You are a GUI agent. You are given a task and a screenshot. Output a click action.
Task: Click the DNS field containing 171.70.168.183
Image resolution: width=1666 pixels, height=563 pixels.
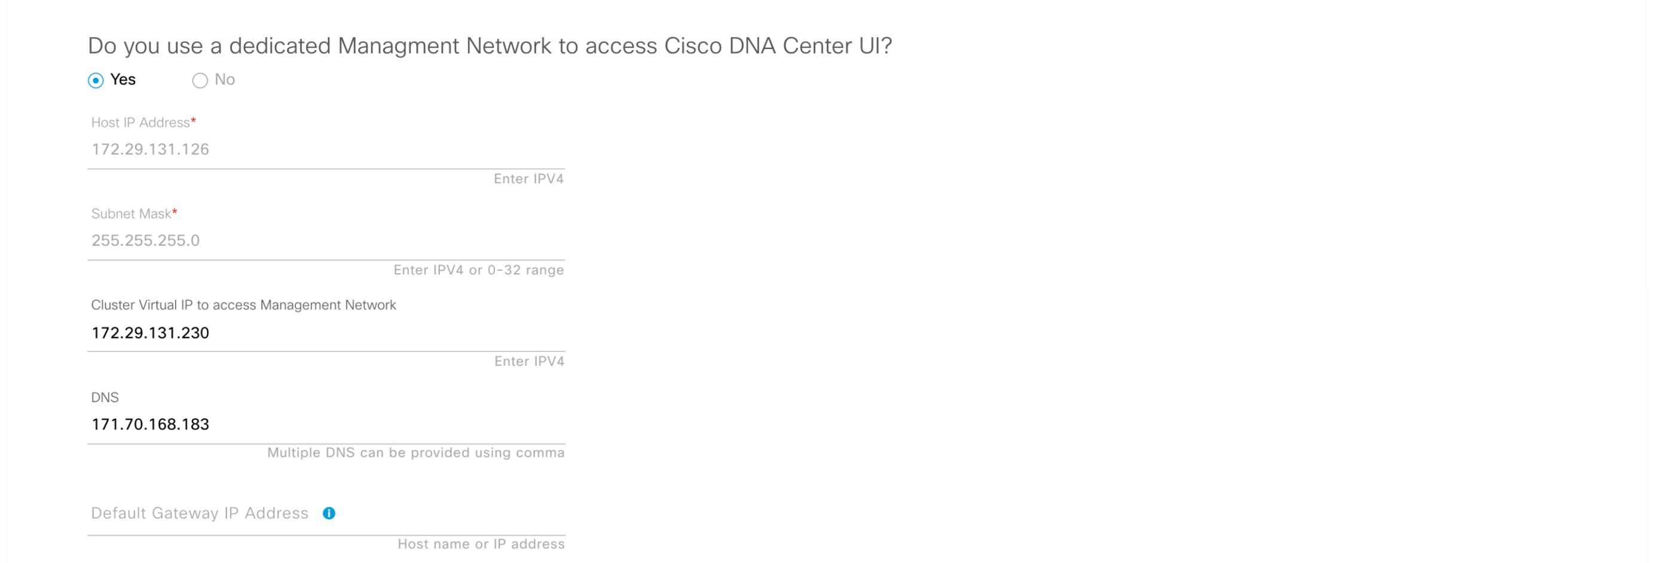151,425
